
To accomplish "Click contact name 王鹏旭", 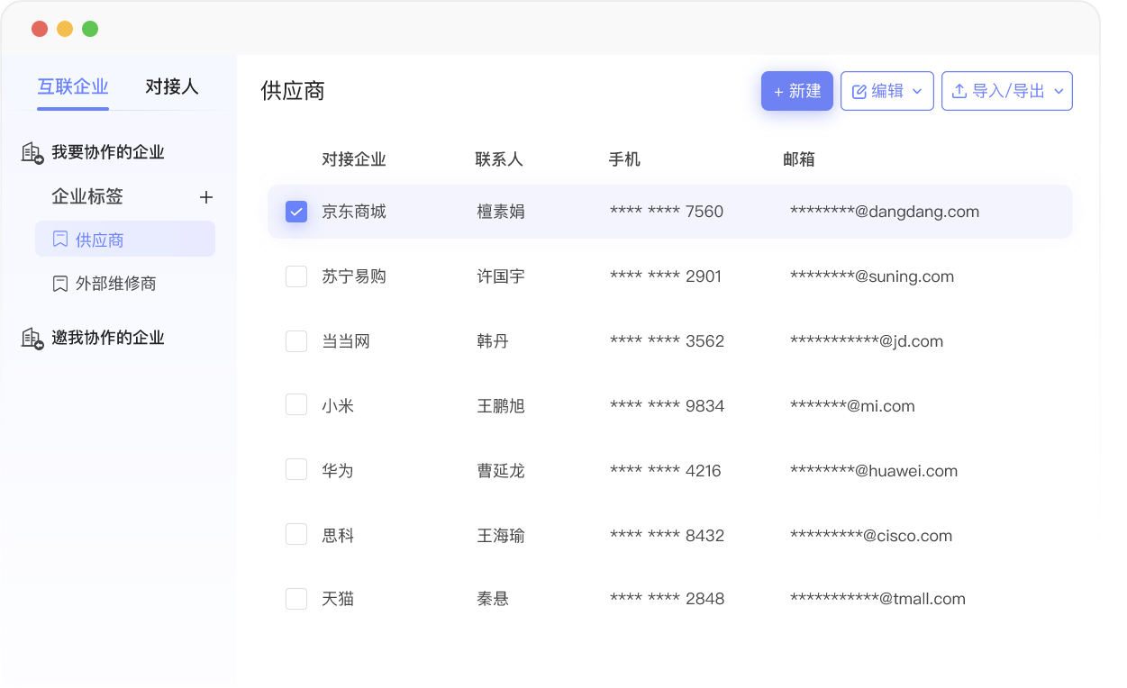I will pos(501,406).
